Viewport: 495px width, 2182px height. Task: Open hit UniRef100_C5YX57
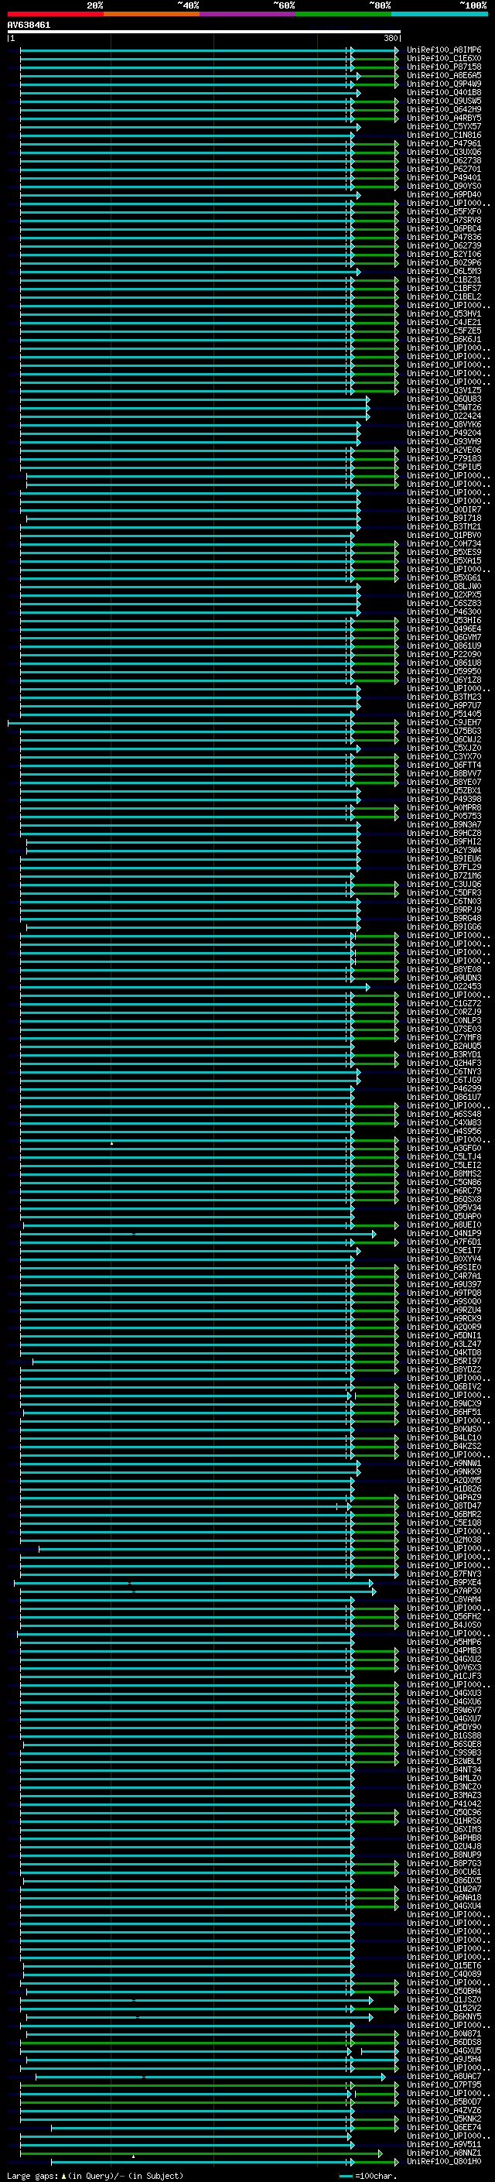[444, 126]
